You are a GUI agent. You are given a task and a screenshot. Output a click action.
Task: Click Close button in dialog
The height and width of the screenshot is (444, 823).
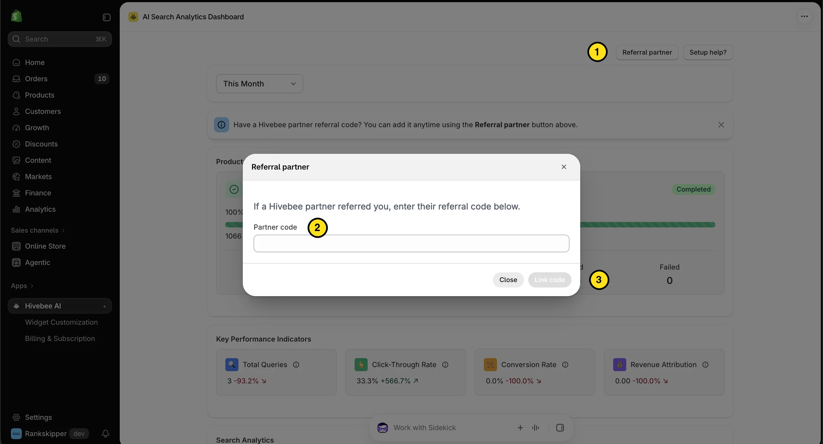508,280
